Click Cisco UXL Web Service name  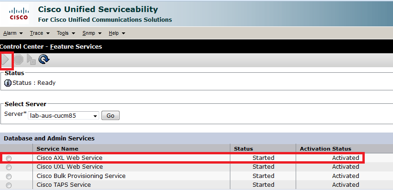70,167
